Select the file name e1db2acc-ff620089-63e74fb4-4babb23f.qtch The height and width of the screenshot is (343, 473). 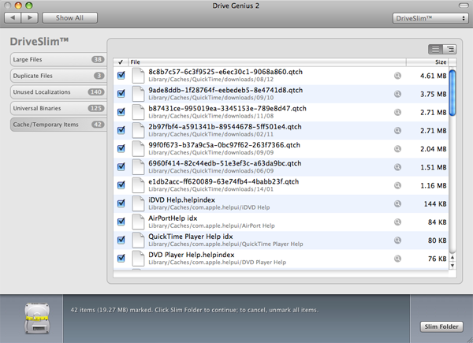(x=224, y=182)
